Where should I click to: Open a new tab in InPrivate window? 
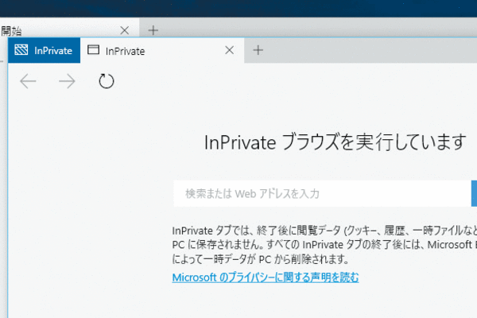258,50
